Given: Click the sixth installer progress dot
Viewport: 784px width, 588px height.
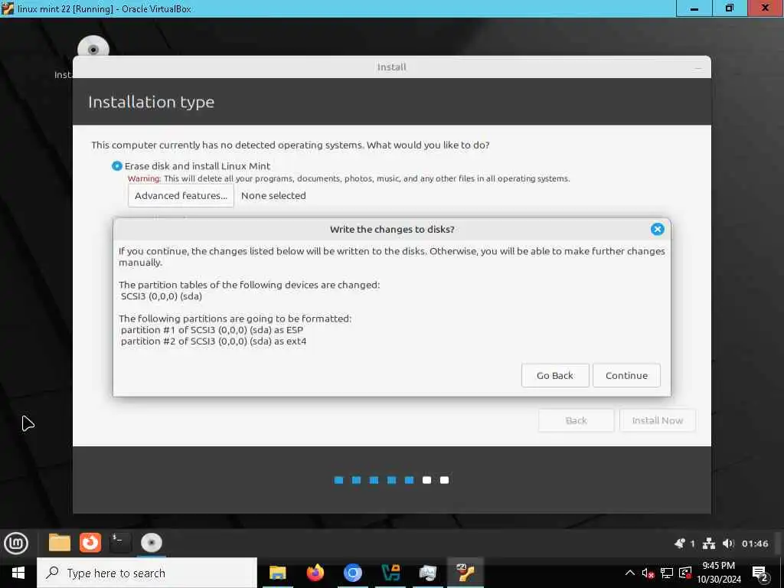Looking at the screenshot, I should click(x=426, y=480).
